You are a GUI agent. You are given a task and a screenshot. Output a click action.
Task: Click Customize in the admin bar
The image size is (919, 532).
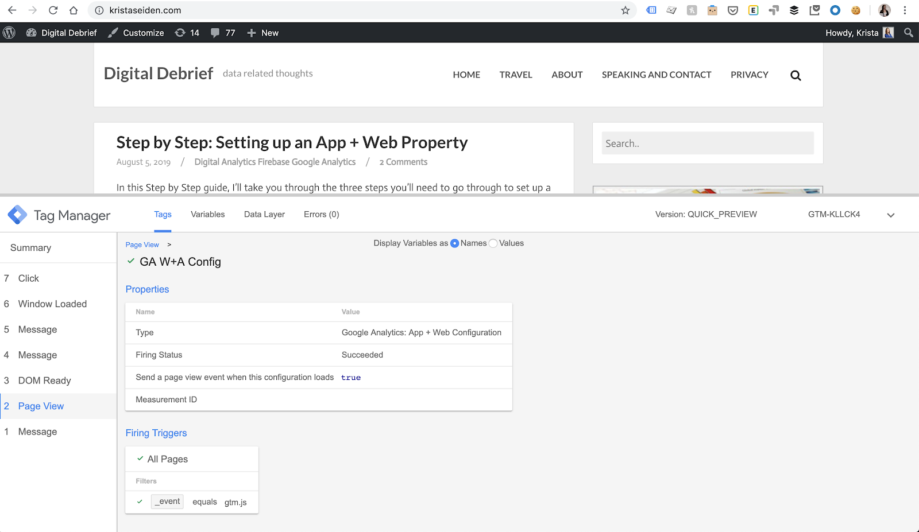tap(136, 33)
